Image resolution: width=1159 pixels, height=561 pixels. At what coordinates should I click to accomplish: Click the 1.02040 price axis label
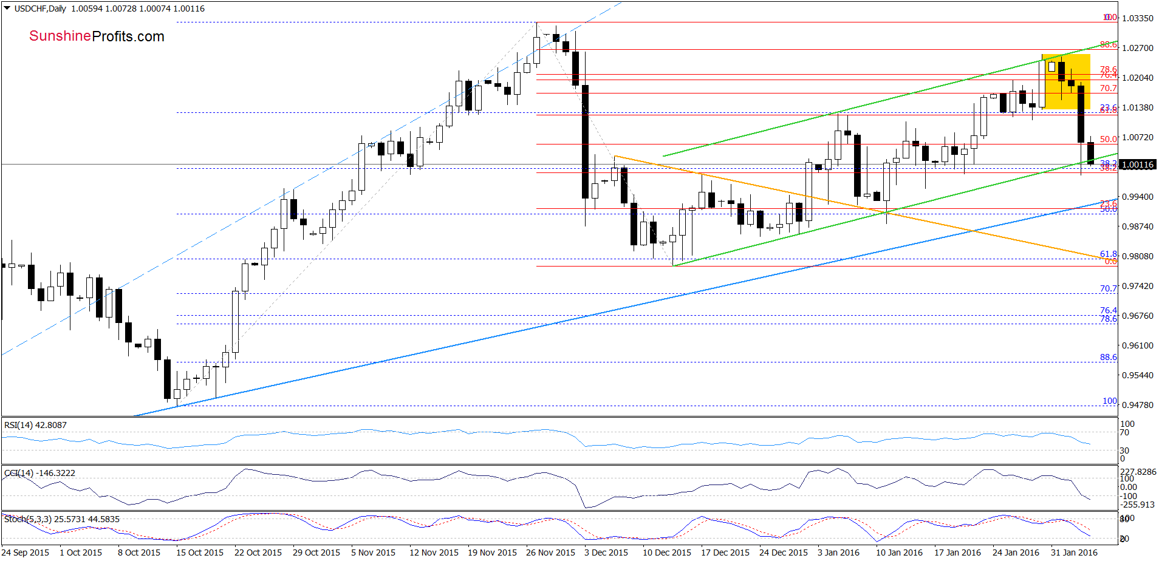point(1138,78)
